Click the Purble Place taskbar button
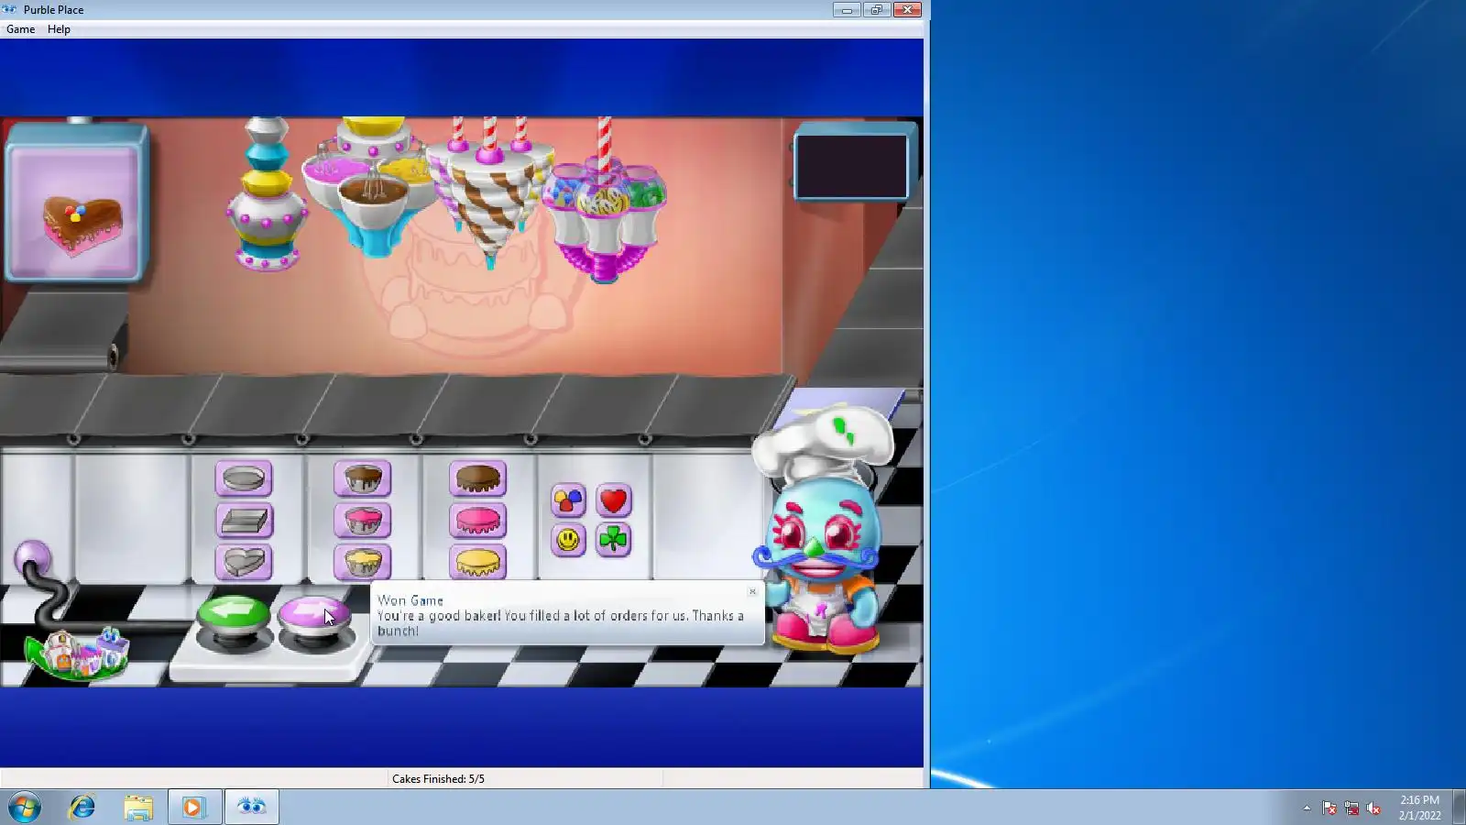 [x=251, y=808]
